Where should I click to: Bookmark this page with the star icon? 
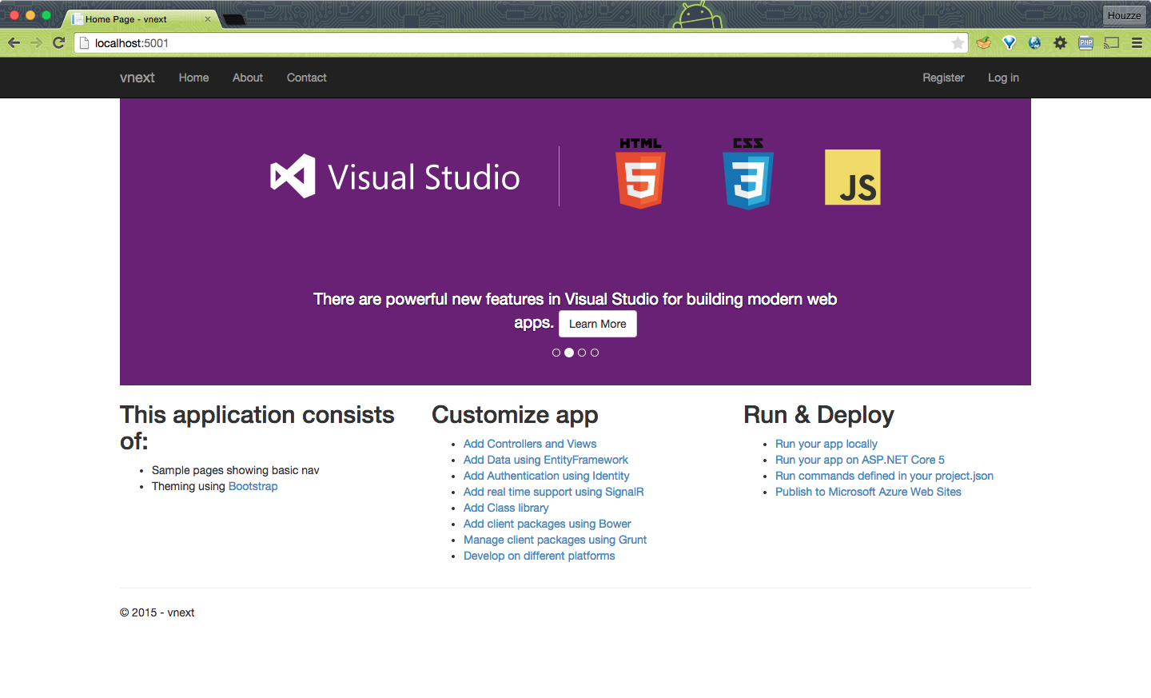958,43
